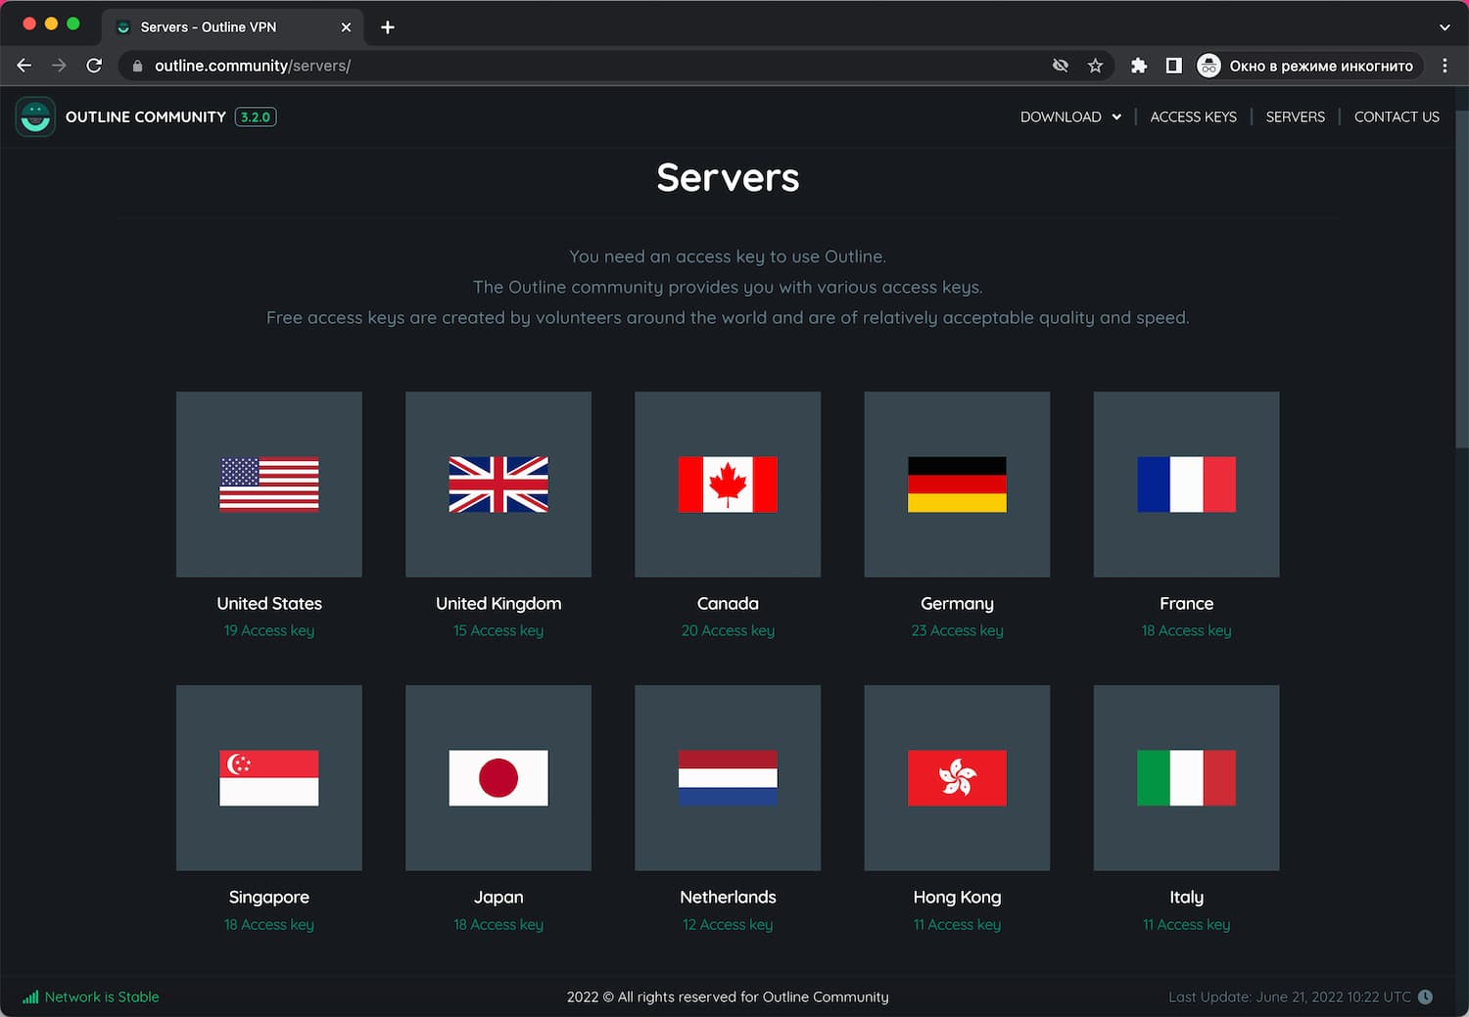Click the Italy country name
The height and width of the screenshot is (1017, 1469).
pyautogui.click(x=1186, y=898)
